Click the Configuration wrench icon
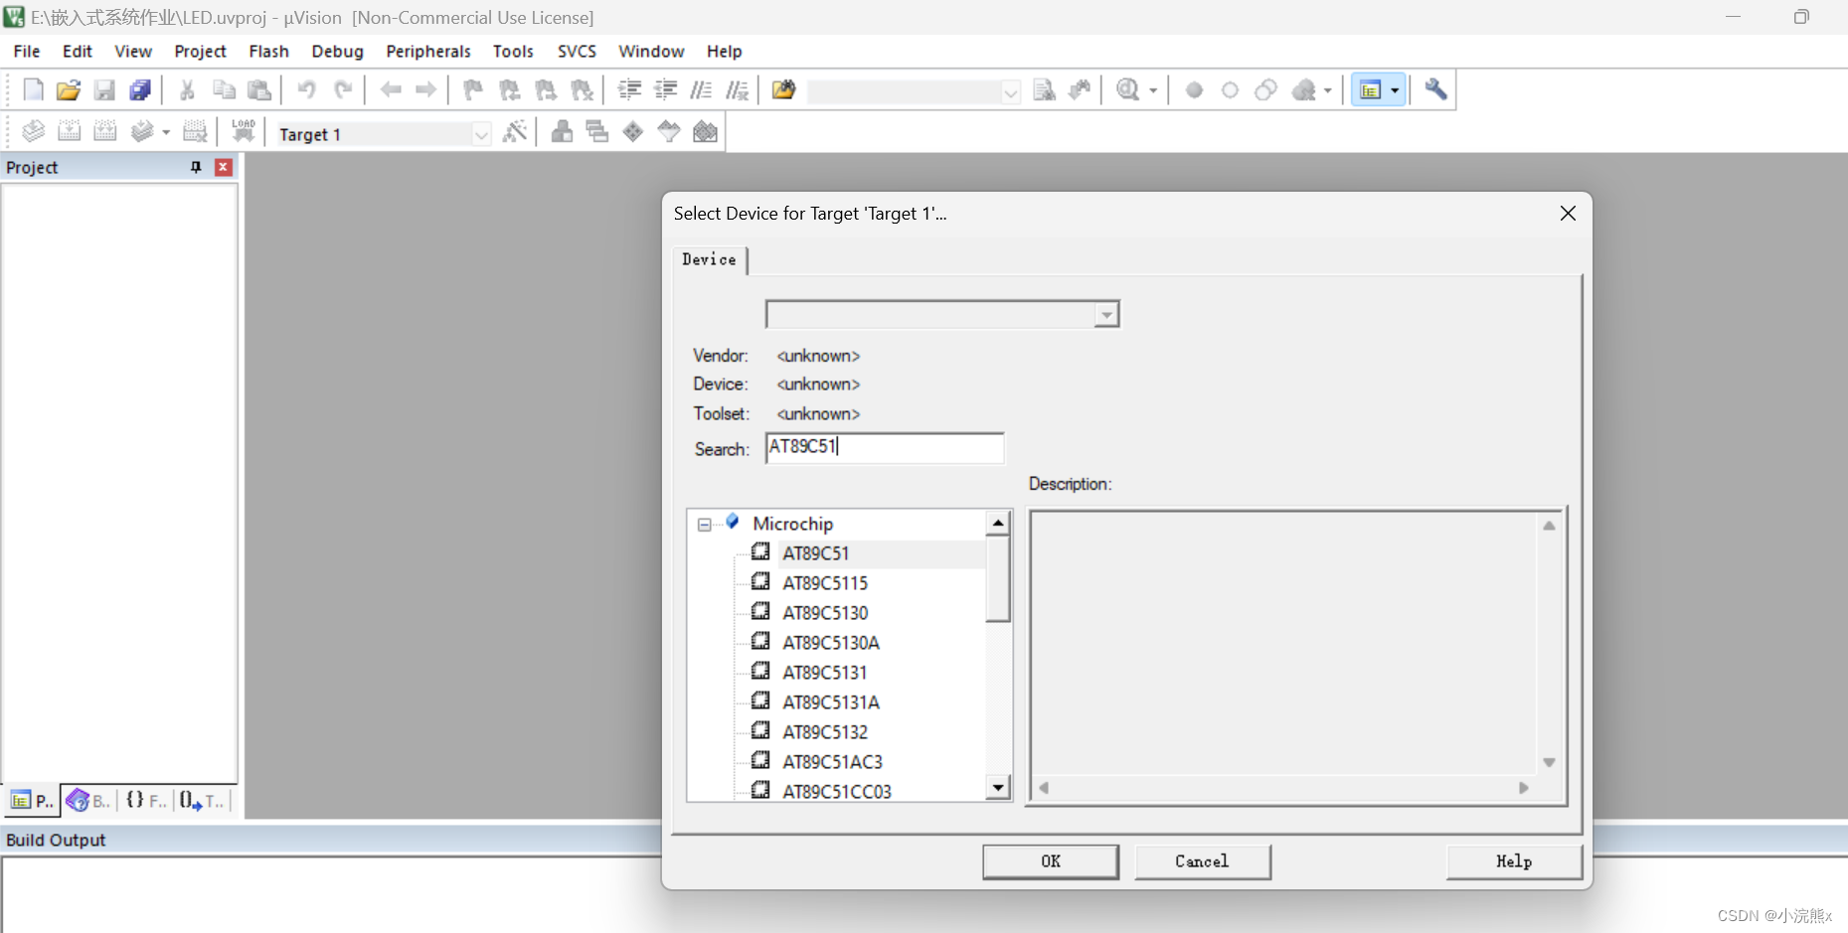The height and width of the screenshot is (933, 1848). pyautogui.click(x=1435, y=90)
